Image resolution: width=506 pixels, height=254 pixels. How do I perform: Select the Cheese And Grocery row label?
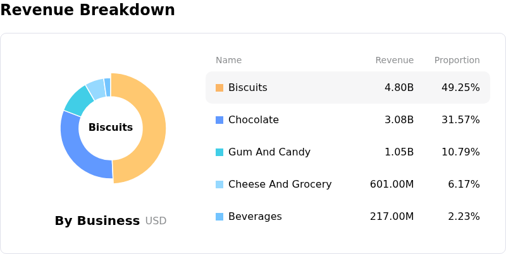[x=280, y=184]
